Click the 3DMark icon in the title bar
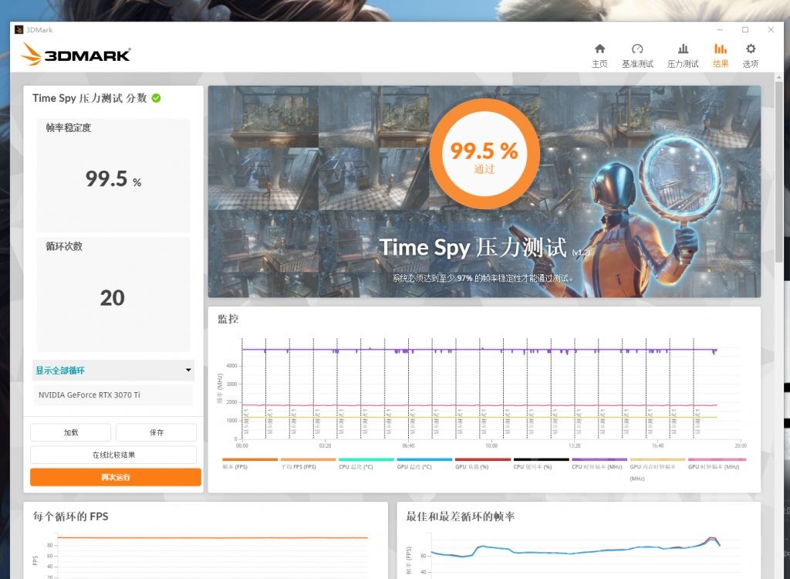The height and width of the screenshot is (579, 790). point(19,29)
